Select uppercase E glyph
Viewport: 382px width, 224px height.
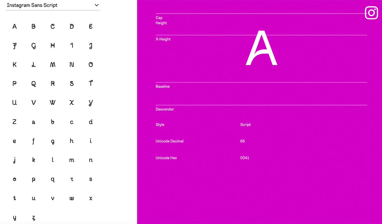point(91,26)
